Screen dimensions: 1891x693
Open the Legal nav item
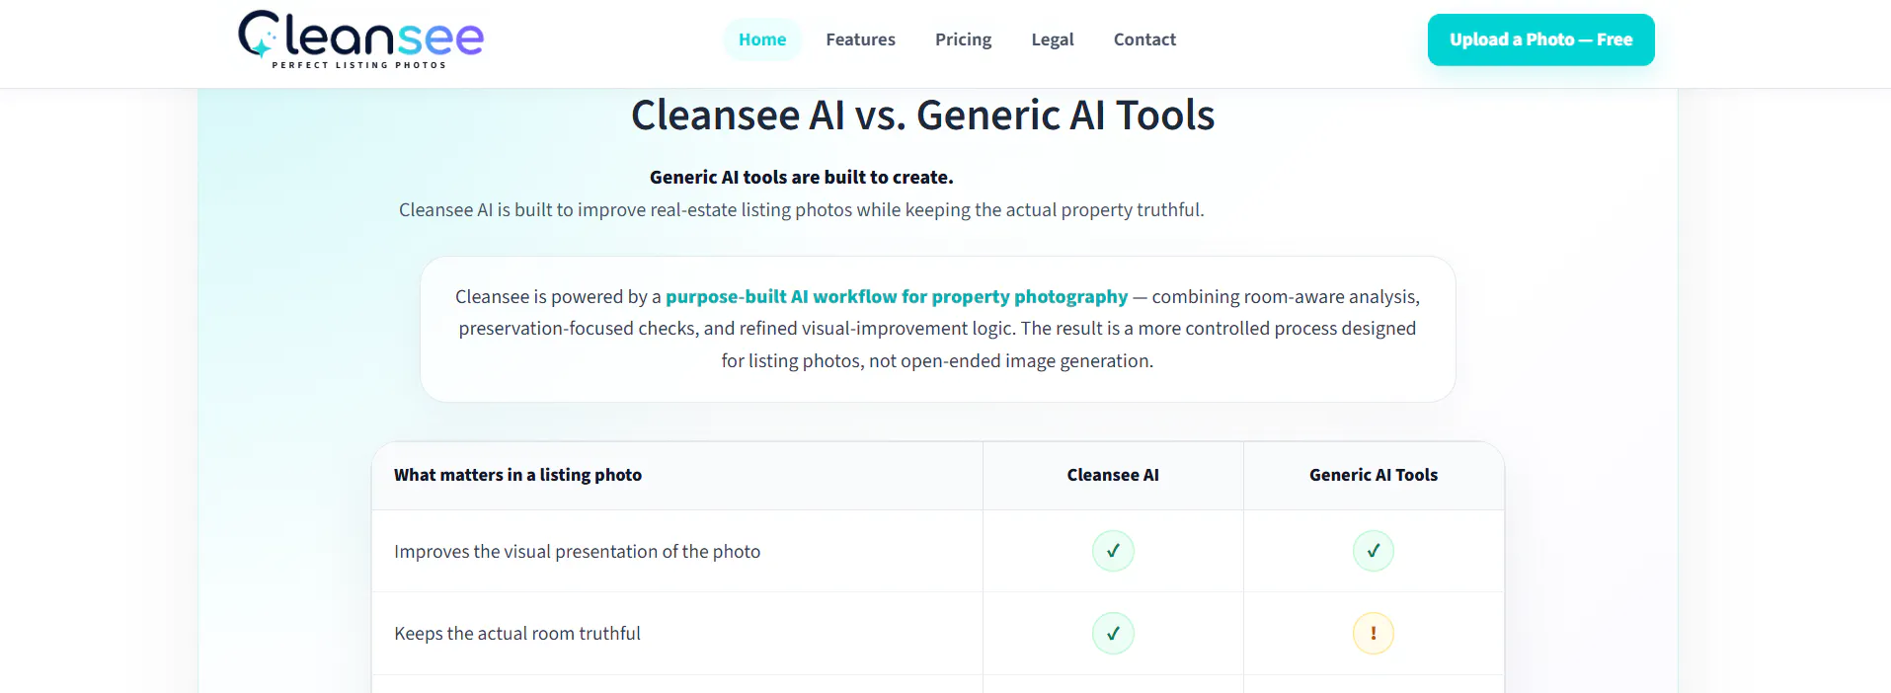point(1052,39)
